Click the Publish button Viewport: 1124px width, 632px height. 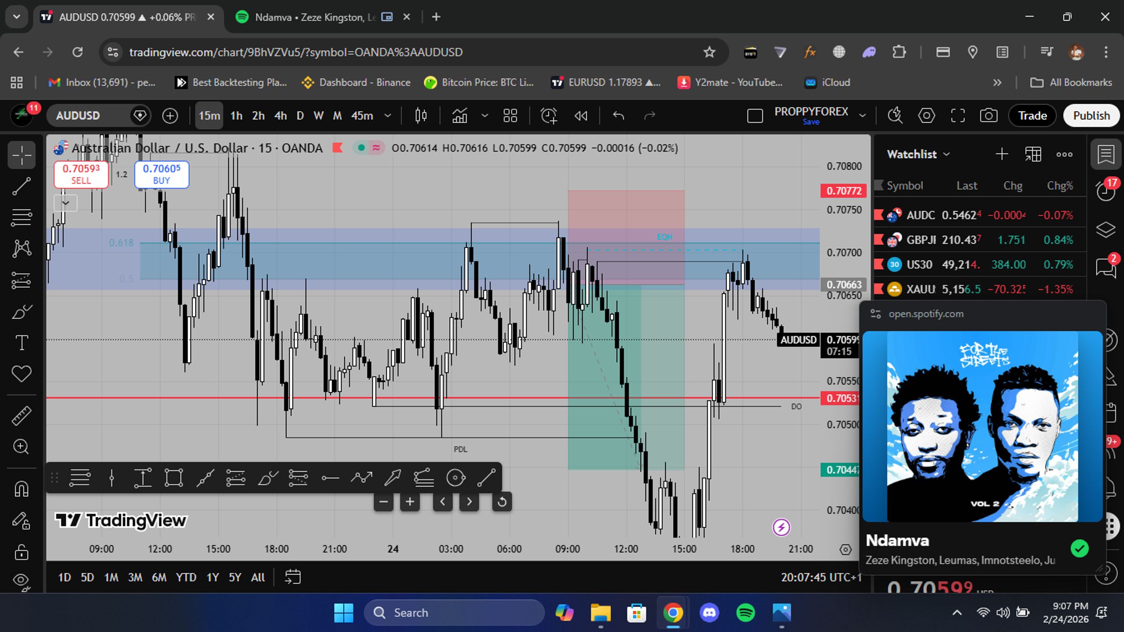pos(1091,116)
